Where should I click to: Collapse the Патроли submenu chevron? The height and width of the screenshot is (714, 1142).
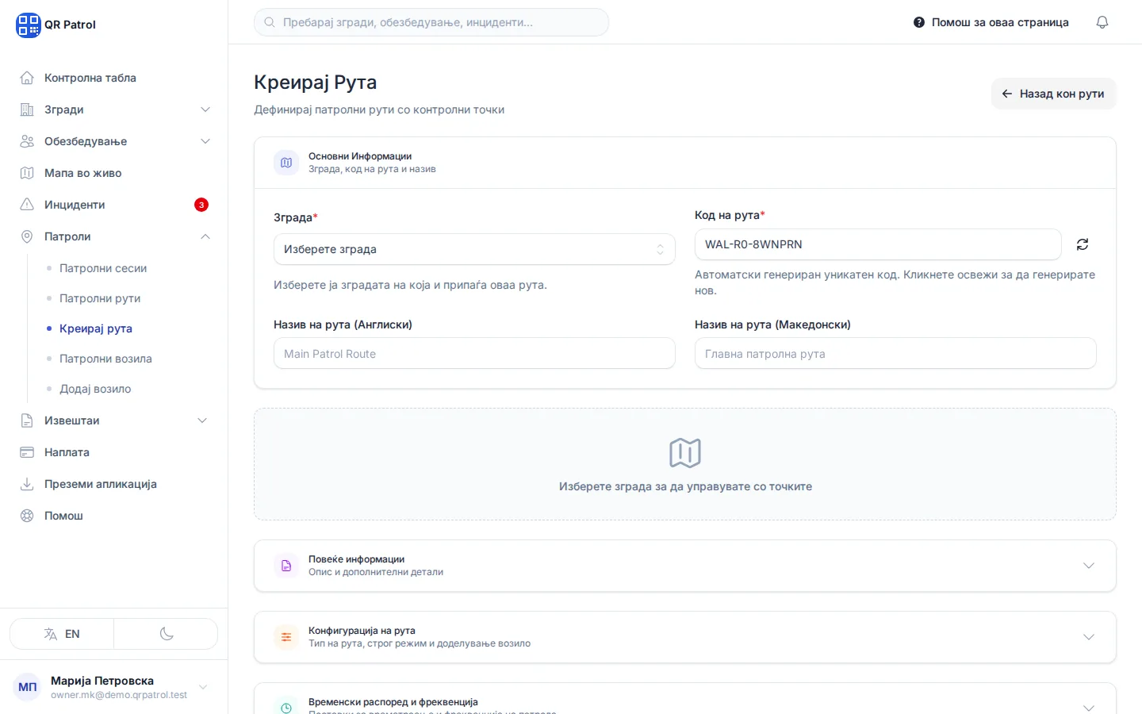click(205, 236)
